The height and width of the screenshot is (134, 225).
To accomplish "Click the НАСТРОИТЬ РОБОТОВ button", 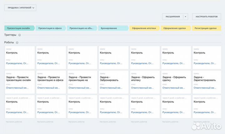I will click(207, 17).
